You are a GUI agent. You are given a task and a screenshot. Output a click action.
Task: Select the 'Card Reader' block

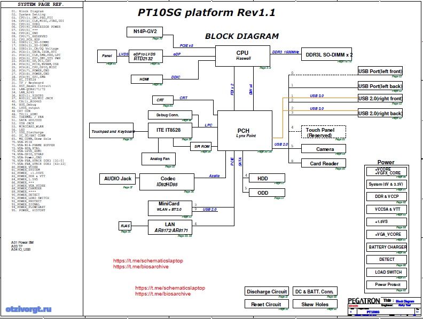pyautogui.click(x=324, y=163)
